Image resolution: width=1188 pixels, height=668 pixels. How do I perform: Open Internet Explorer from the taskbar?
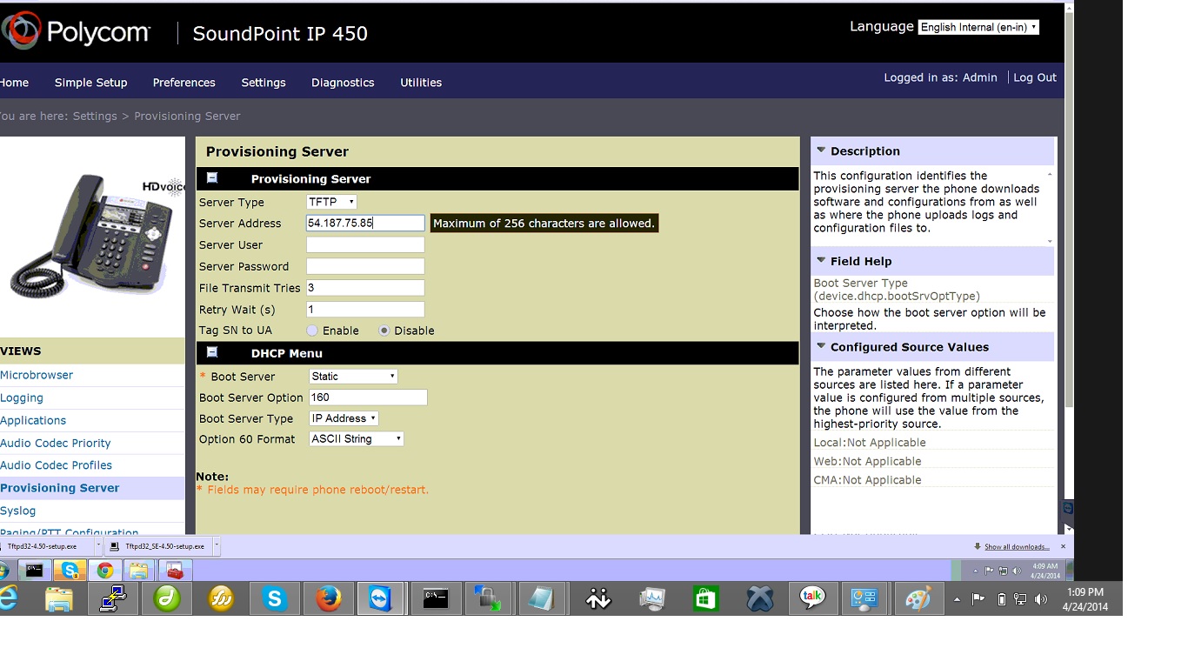(8, 598)
